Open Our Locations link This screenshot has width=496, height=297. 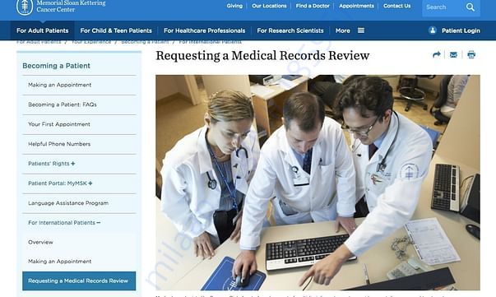pyautogui.click(x=269, y=6)
